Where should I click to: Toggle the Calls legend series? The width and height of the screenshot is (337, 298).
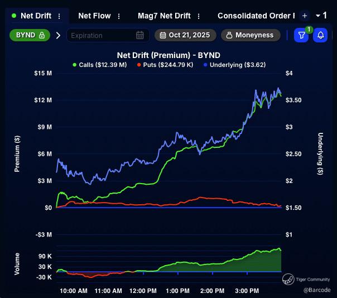pos(100,65)
